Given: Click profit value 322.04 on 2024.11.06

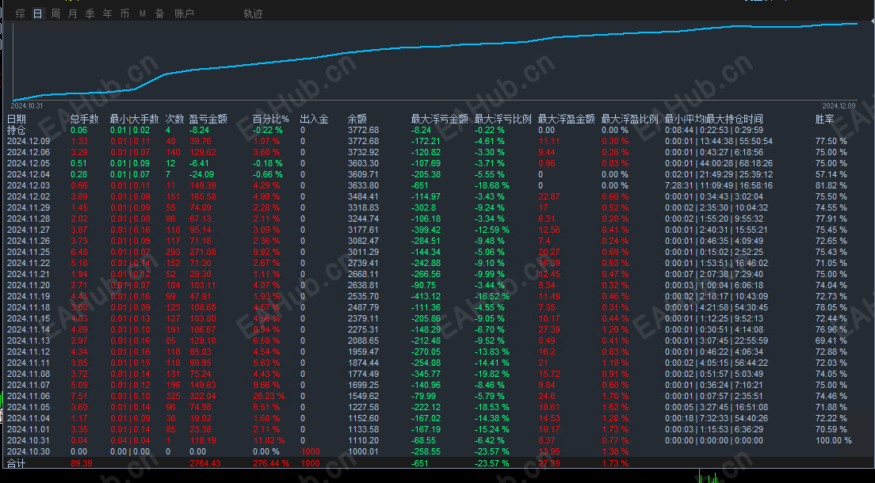Looking at the screenshot, I should tap(203, 396).
